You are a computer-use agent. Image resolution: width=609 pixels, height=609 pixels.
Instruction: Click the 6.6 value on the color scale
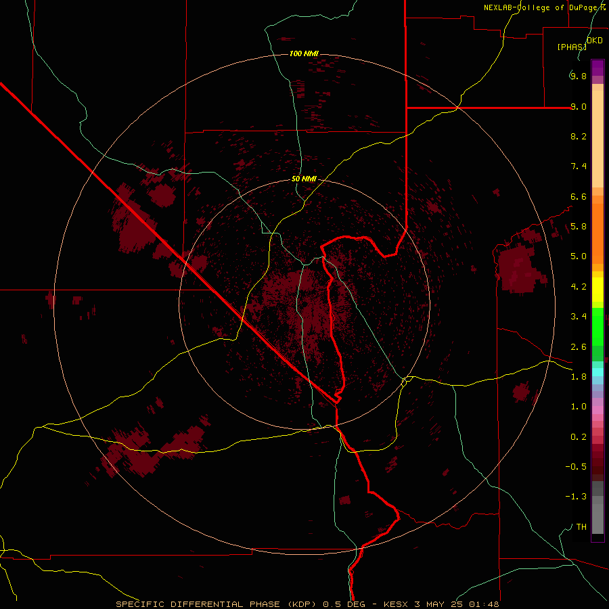click(579, 196)
